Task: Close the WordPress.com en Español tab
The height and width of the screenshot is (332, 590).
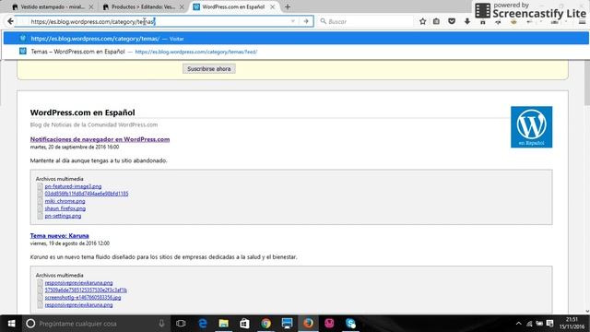Action: point(273,6)
